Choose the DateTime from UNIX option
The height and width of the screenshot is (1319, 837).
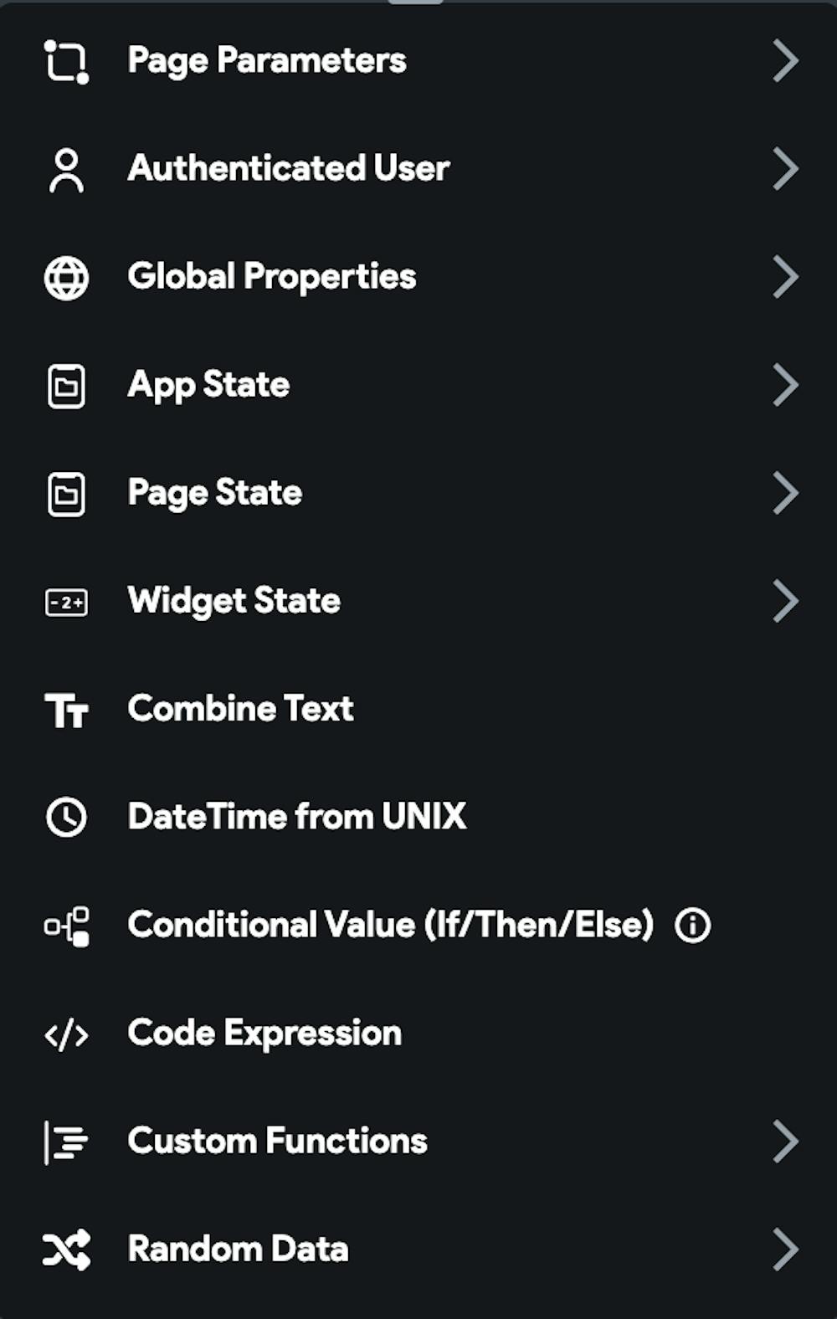[297, 818]
